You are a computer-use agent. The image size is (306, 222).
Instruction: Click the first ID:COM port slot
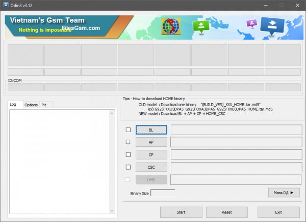click(x=25, y=87)
